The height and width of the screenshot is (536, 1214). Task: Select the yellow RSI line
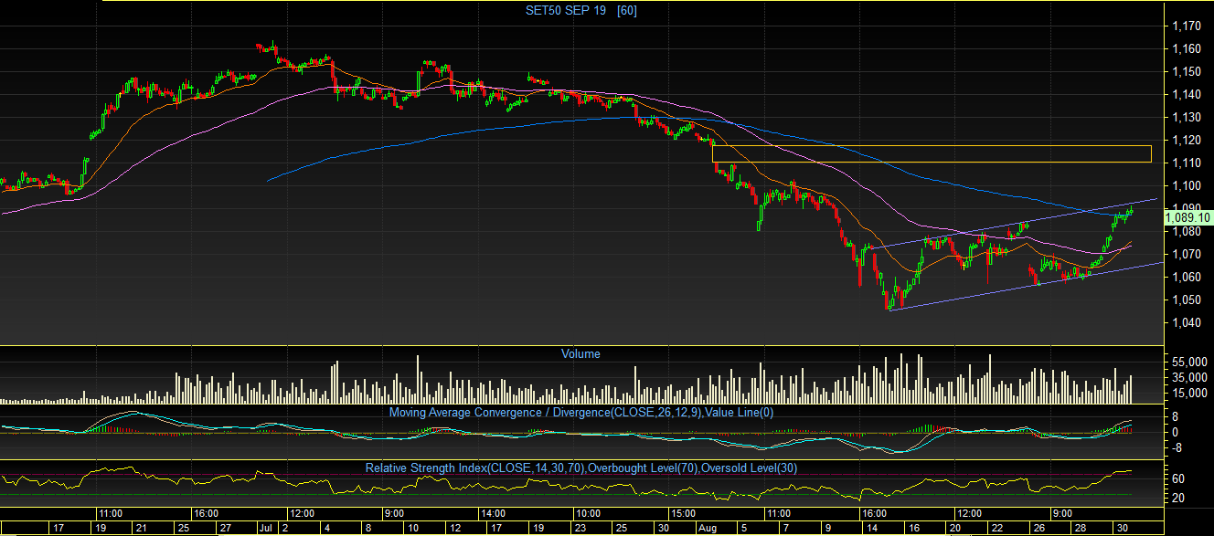[567, 484]
